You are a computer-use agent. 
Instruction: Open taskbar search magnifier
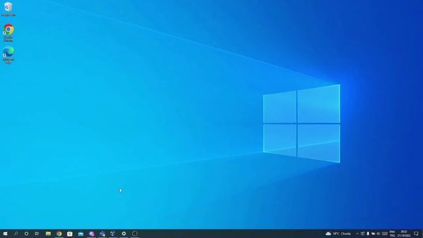point(16,233)
